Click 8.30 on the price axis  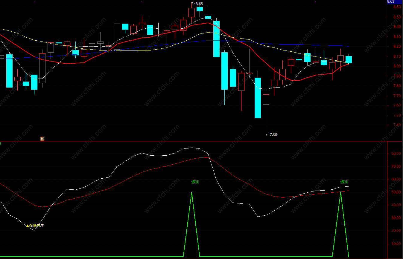397,36
